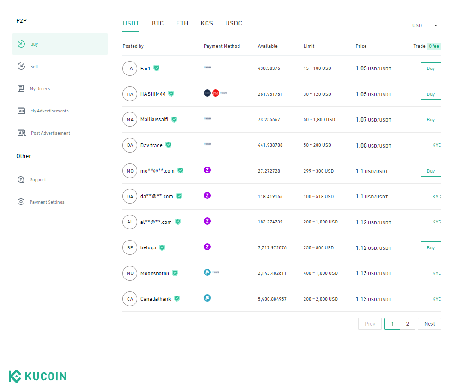Switch to the USDC tab
The image size is (476, 389).
[234, 24]
